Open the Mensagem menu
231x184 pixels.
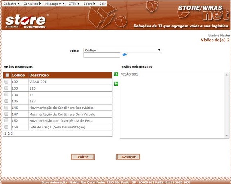[x=55, y=4]
